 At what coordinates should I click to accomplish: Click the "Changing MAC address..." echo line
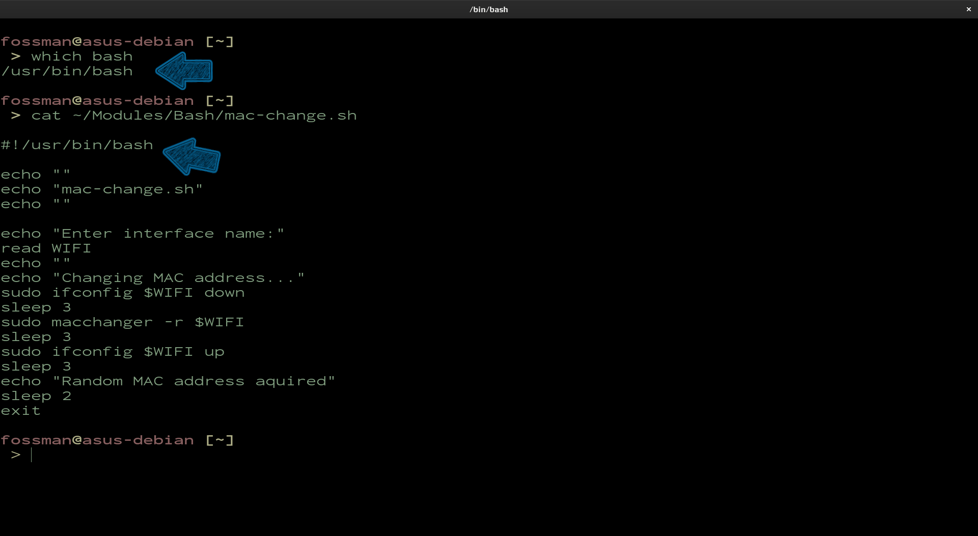tap(152, 278)
